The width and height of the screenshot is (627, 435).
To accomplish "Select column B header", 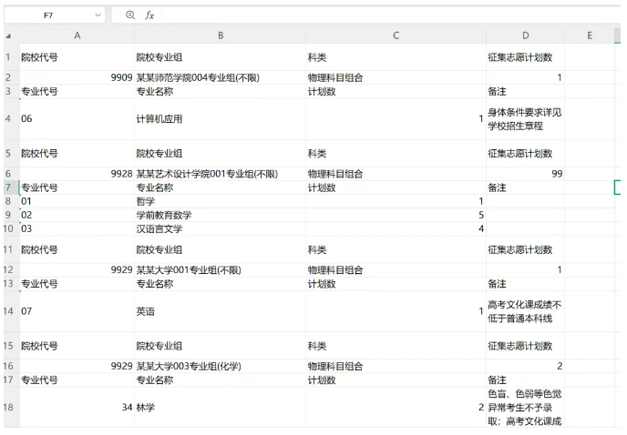I will 220,35.
